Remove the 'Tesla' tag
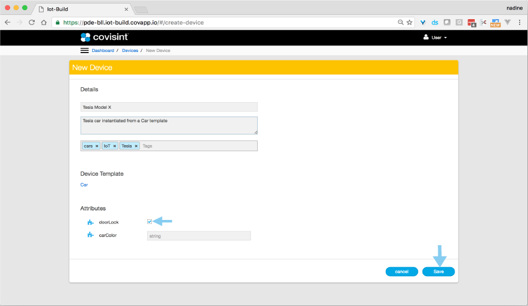Screen dimensions: 528x306 coord(136,146)
